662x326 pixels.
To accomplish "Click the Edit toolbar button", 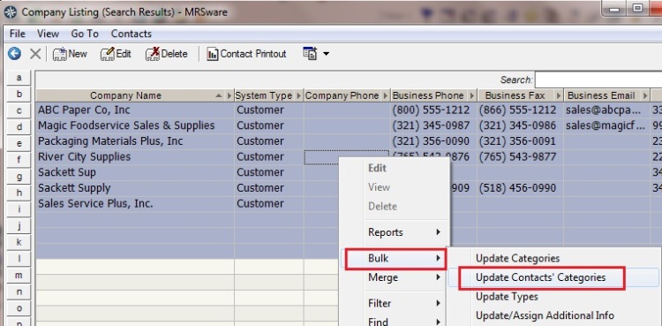I will pyautogui.click(x=116, y=54).
